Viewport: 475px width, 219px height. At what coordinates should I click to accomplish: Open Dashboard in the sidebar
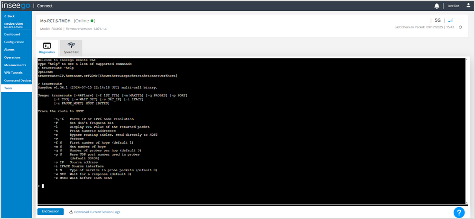tap(12, 35)
